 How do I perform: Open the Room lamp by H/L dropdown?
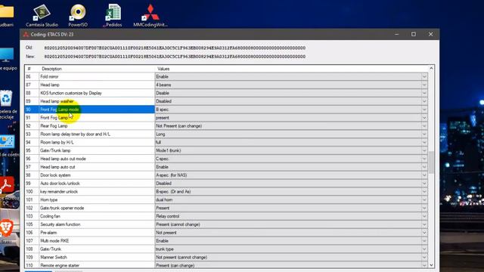(x=424, y=143)
